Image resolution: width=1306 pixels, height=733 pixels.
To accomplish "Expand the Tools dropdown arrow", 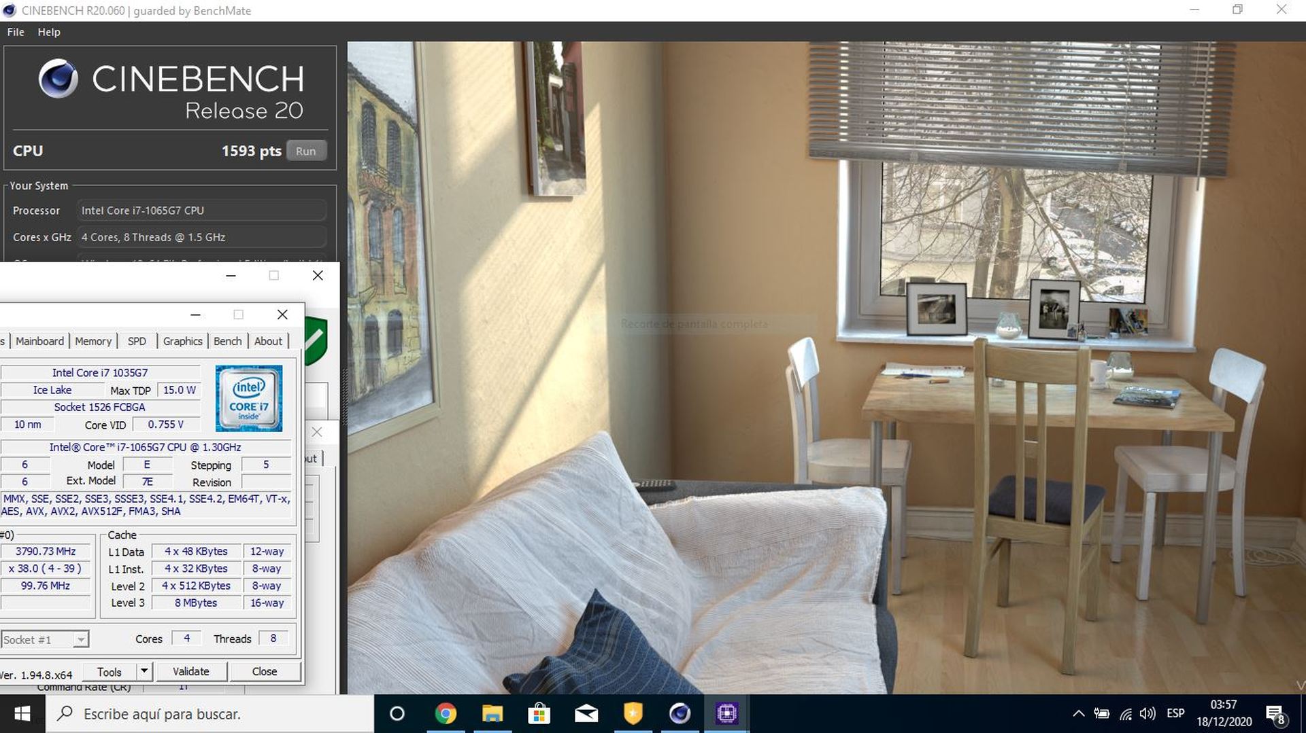I will click(144, 672).
